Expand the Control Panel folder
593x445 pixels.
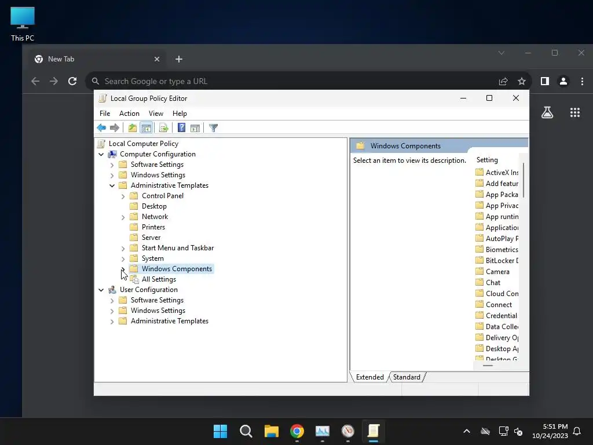tap(123, 196)
